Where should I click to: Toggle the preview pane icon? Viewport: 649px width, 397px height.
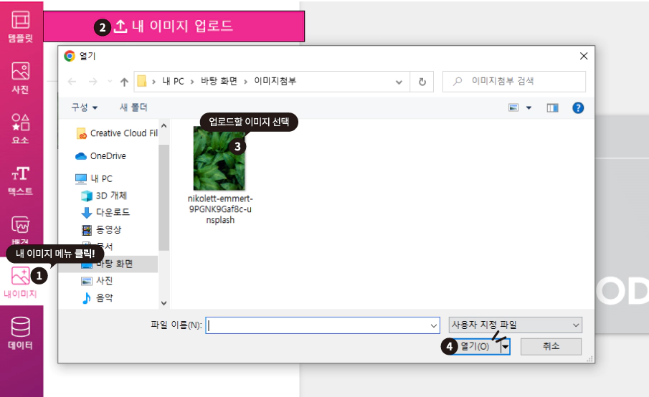pos(553,108)
